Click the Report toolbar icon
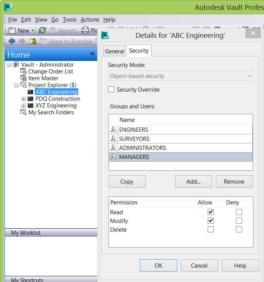This screenshot has height=282, width=264. 53,30
